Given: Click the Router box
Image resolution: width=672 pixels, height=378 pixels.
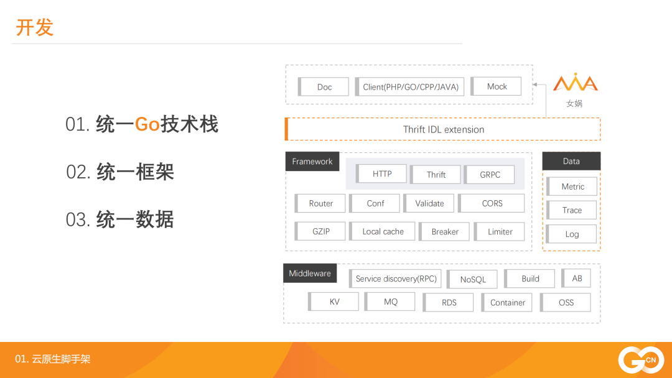Looking at the screenshot, I should click(320, 203).
